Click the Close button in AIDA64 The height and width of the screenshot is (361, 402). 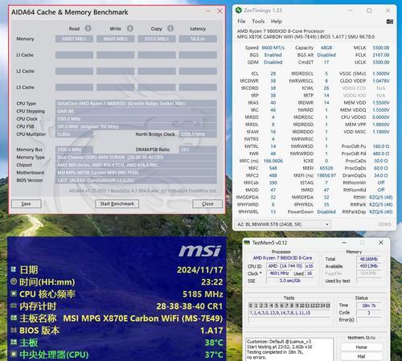click(x=207, y=203)
